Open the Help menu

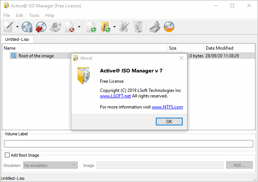pos(50,15)
